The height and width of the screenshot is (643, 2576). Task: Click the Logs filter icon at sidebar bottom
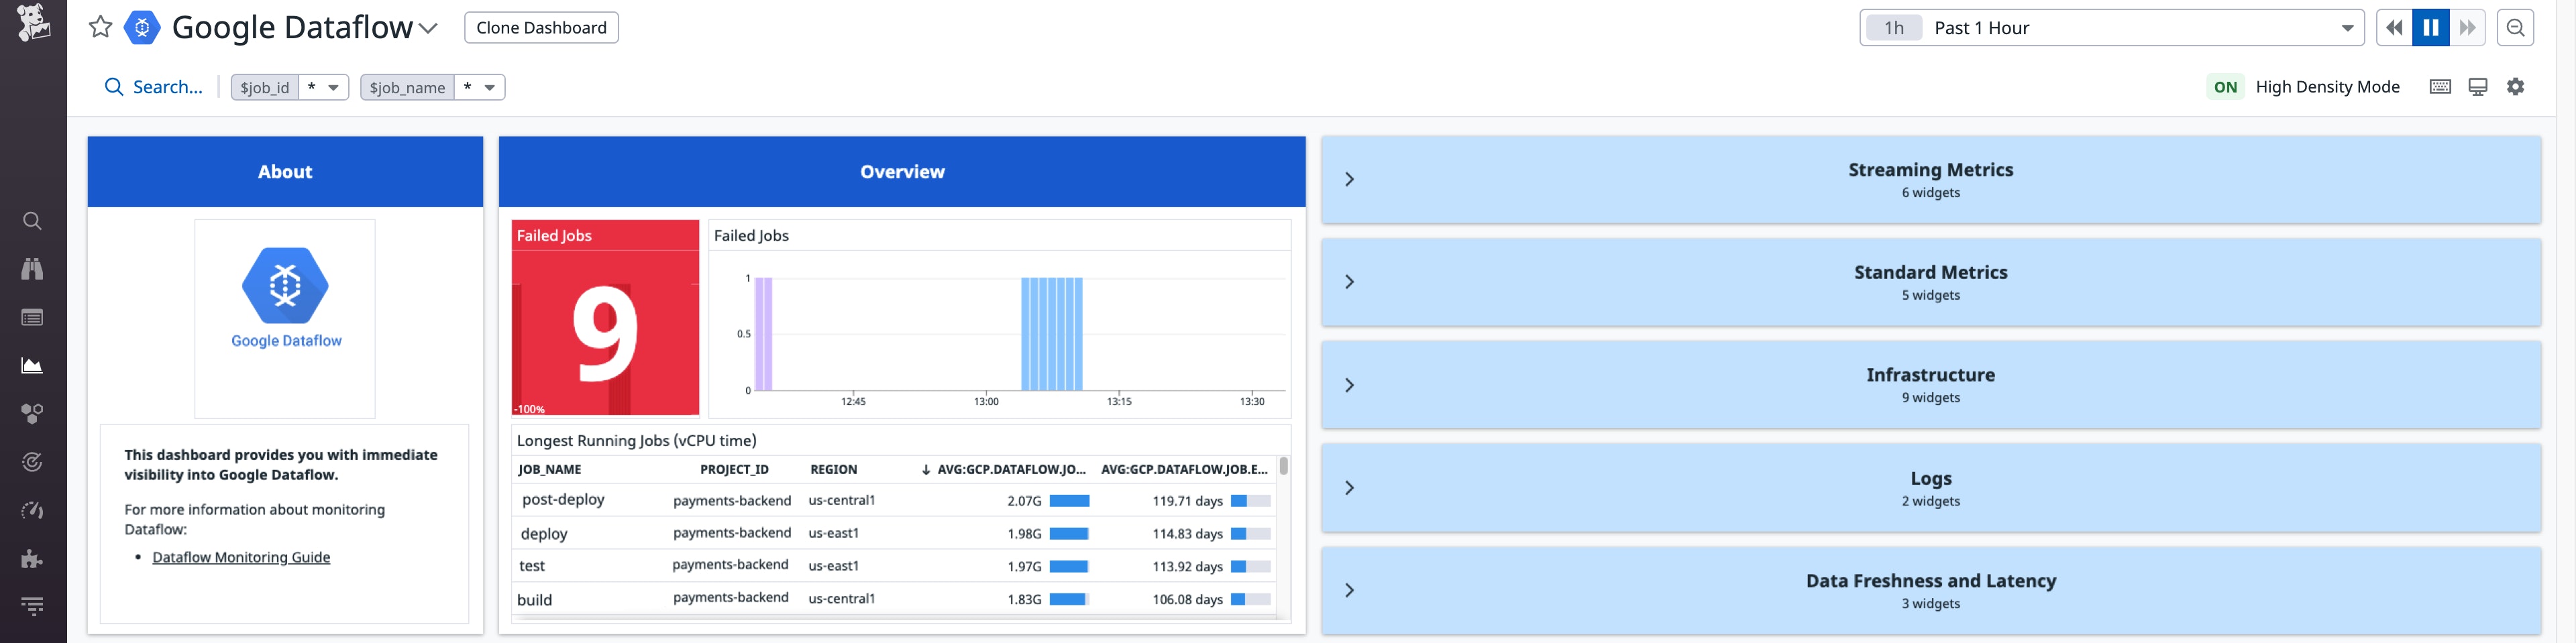tap(32, 606)
